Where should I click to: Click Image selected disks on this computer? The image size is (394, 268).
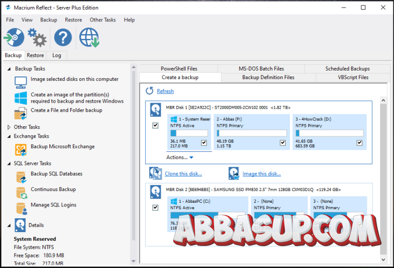pos(75,79)
